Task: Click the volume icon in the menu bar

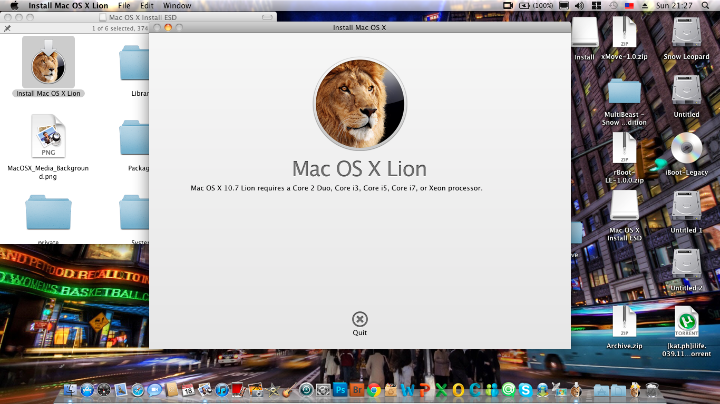Action: click(x=579, y=6)
